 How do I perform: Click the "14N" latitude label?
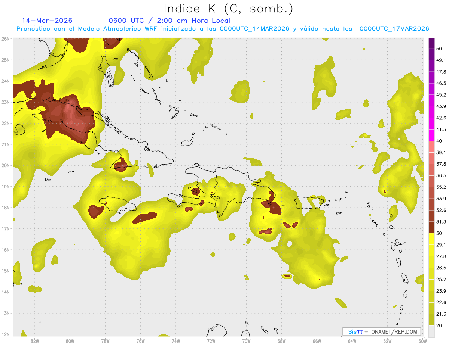(6, 292)
